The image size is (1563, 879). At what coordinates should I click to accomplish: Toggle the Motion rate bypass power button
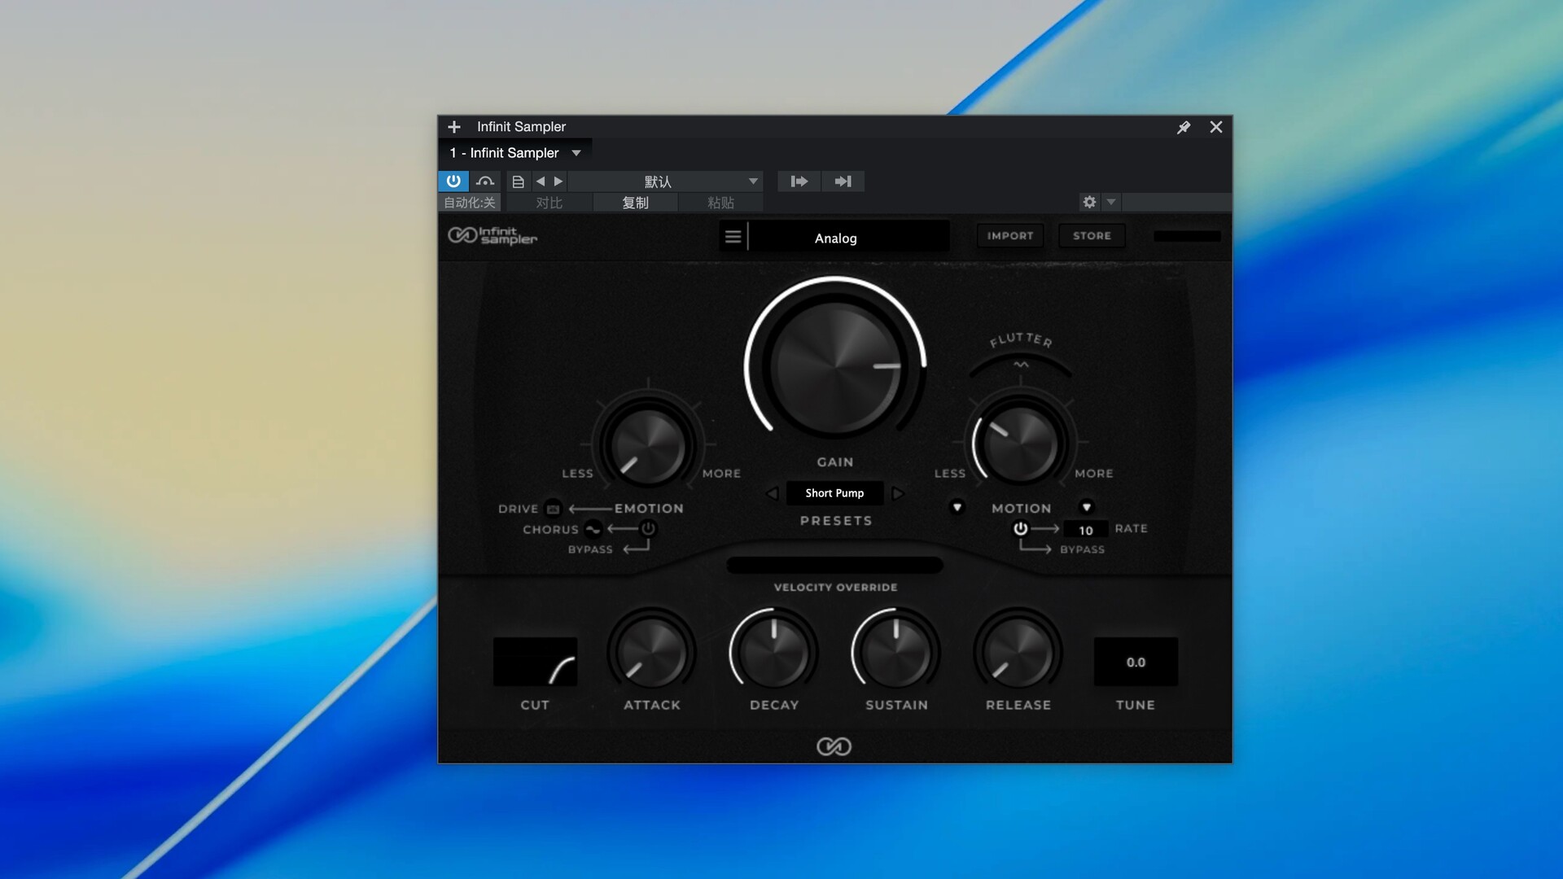1020,529
